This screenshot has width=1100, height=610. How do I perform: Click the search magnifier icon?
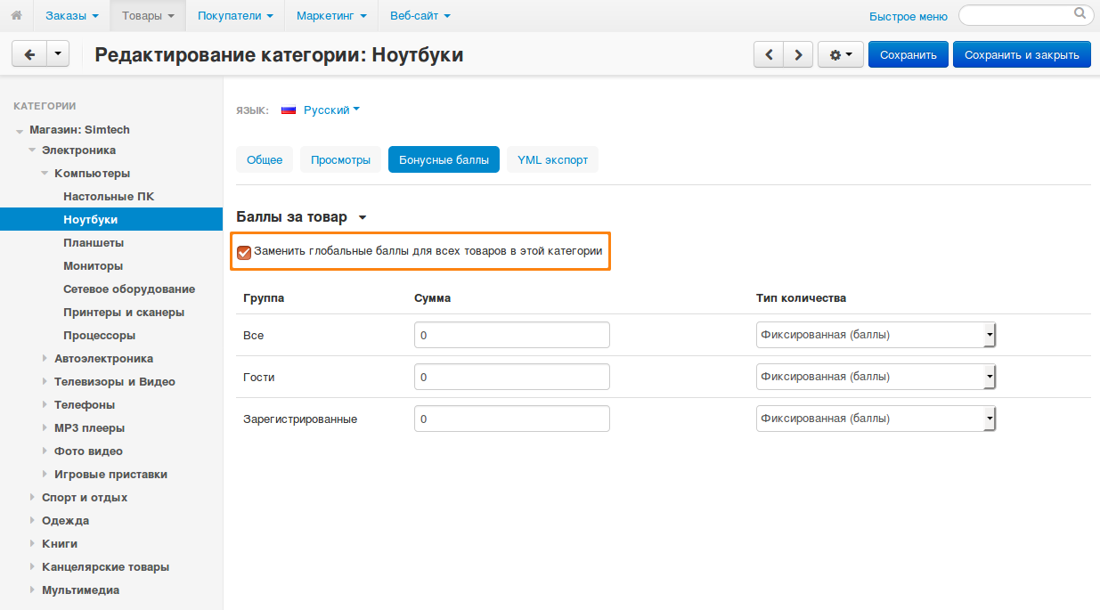(x=1080, y=14)
